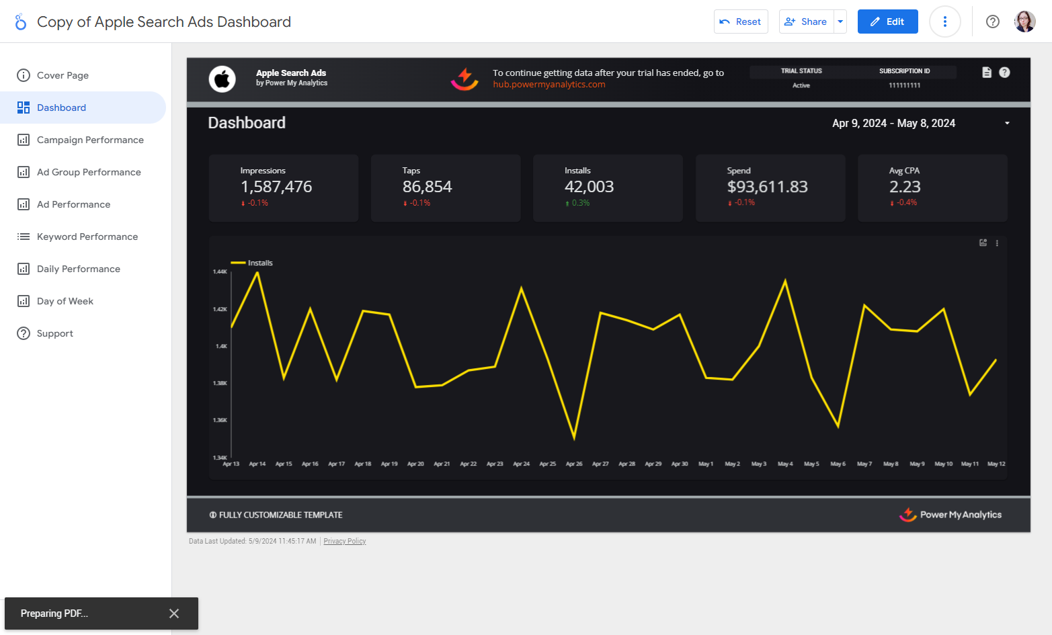This screenshot has width=1052, height=635.
Task: Go to the Keyword Performance page
Action: tap(87, 237)
